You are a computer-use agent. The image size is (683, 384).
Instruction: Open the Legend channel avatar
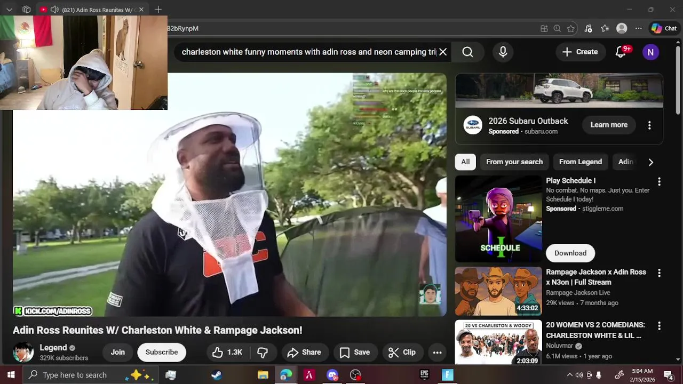click(23, 352)
